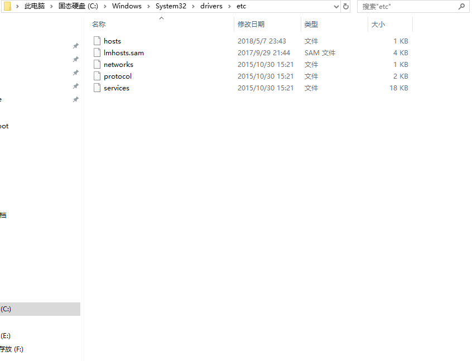Click the services file icon
This screenshot has height=361, width=472.
point(97,88)
